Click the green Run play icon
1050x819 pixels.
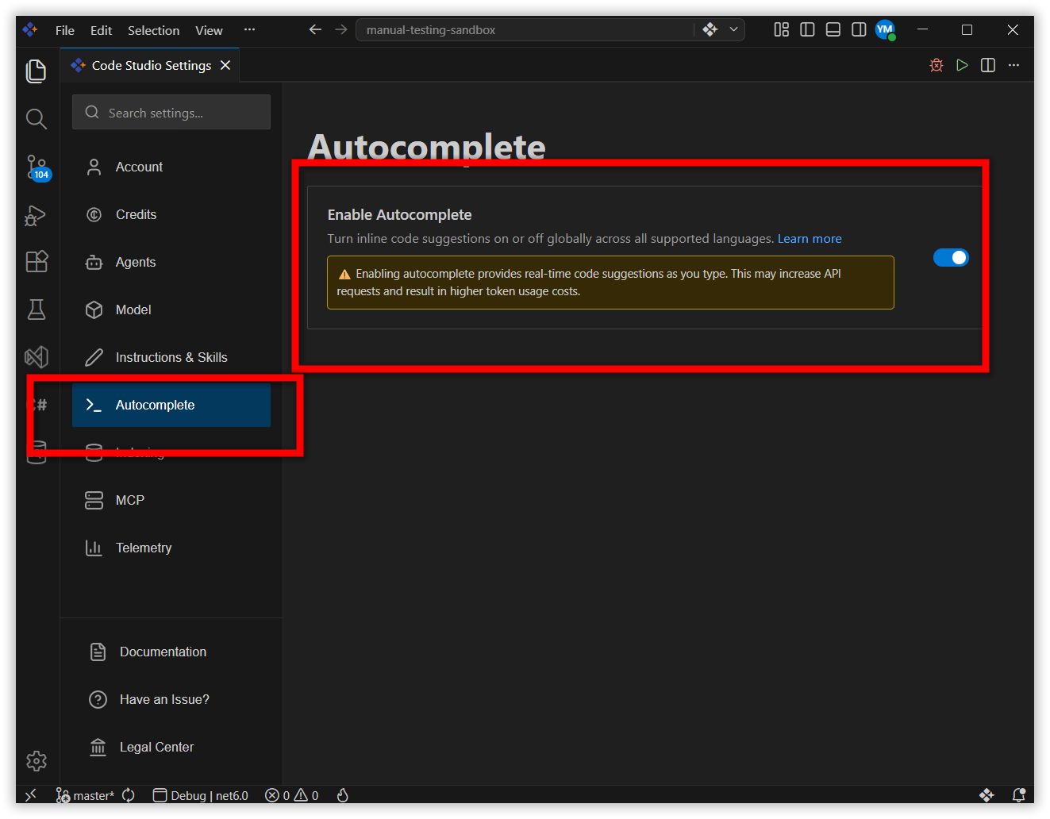pos(962,65)
